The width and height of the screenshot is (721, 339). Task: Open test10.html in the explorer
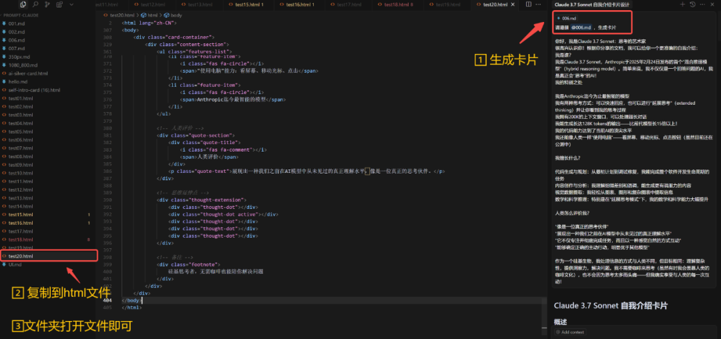(x=48, y=173)
